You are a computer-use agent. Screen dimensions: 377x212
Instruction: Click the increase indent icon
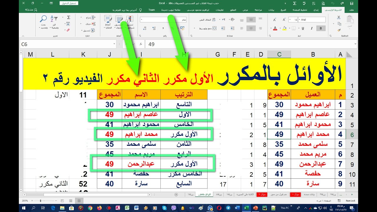pyautogui.click(x=223, y=28)
